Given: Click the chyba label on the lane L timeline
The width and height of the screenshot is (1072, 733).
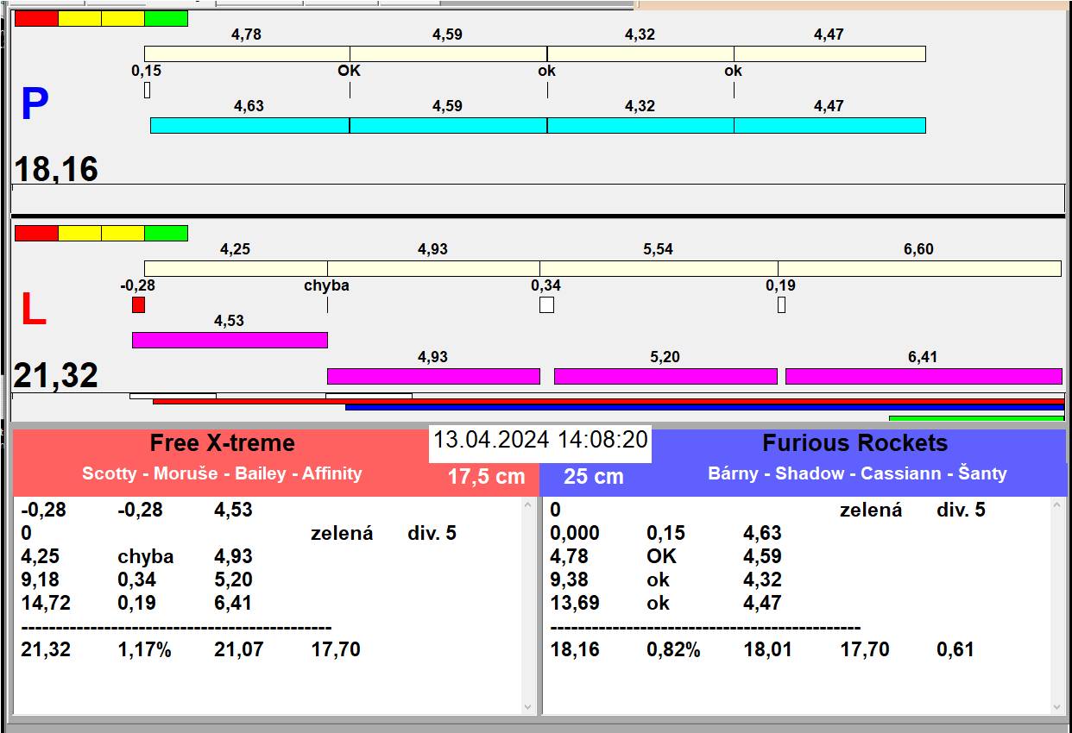Looking at the screenshot, I should pos(326,285).
